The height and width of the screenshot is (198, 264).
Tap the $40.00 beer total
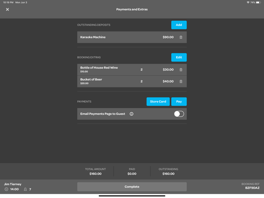[x=168, y=81]
